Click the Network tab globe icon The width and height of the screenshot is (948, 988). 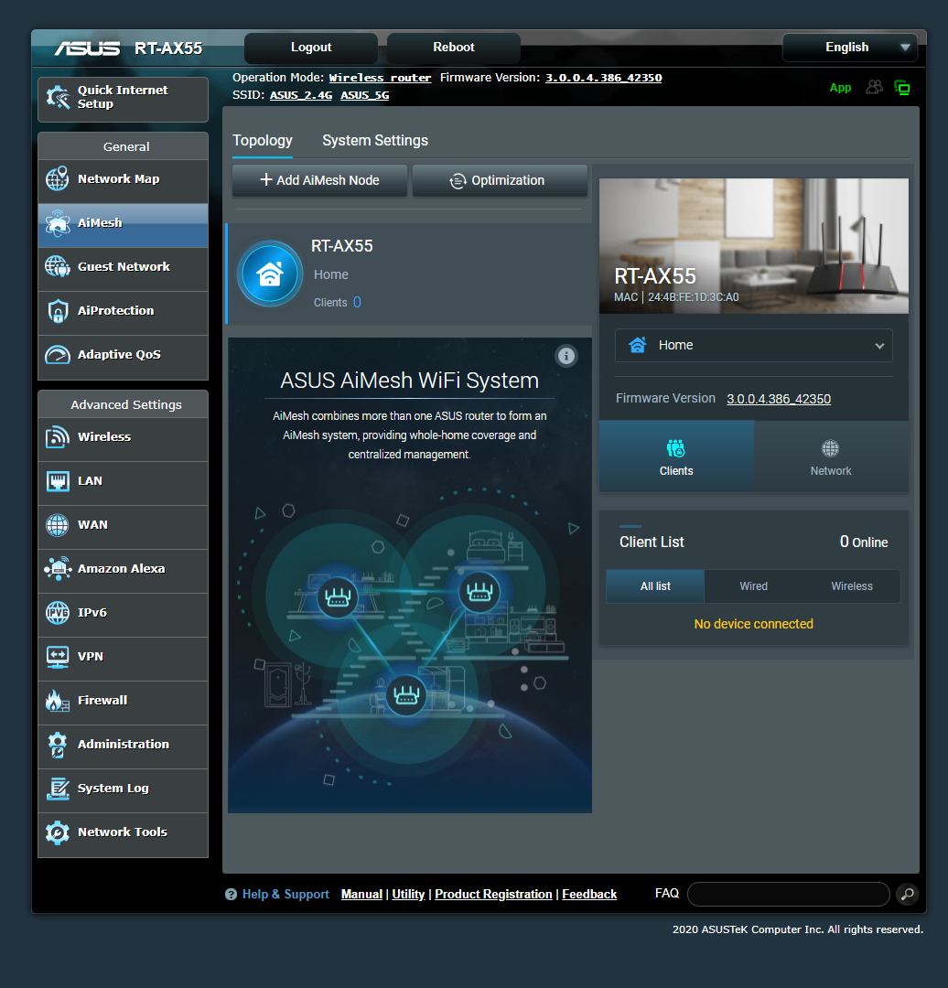(830, 448)
